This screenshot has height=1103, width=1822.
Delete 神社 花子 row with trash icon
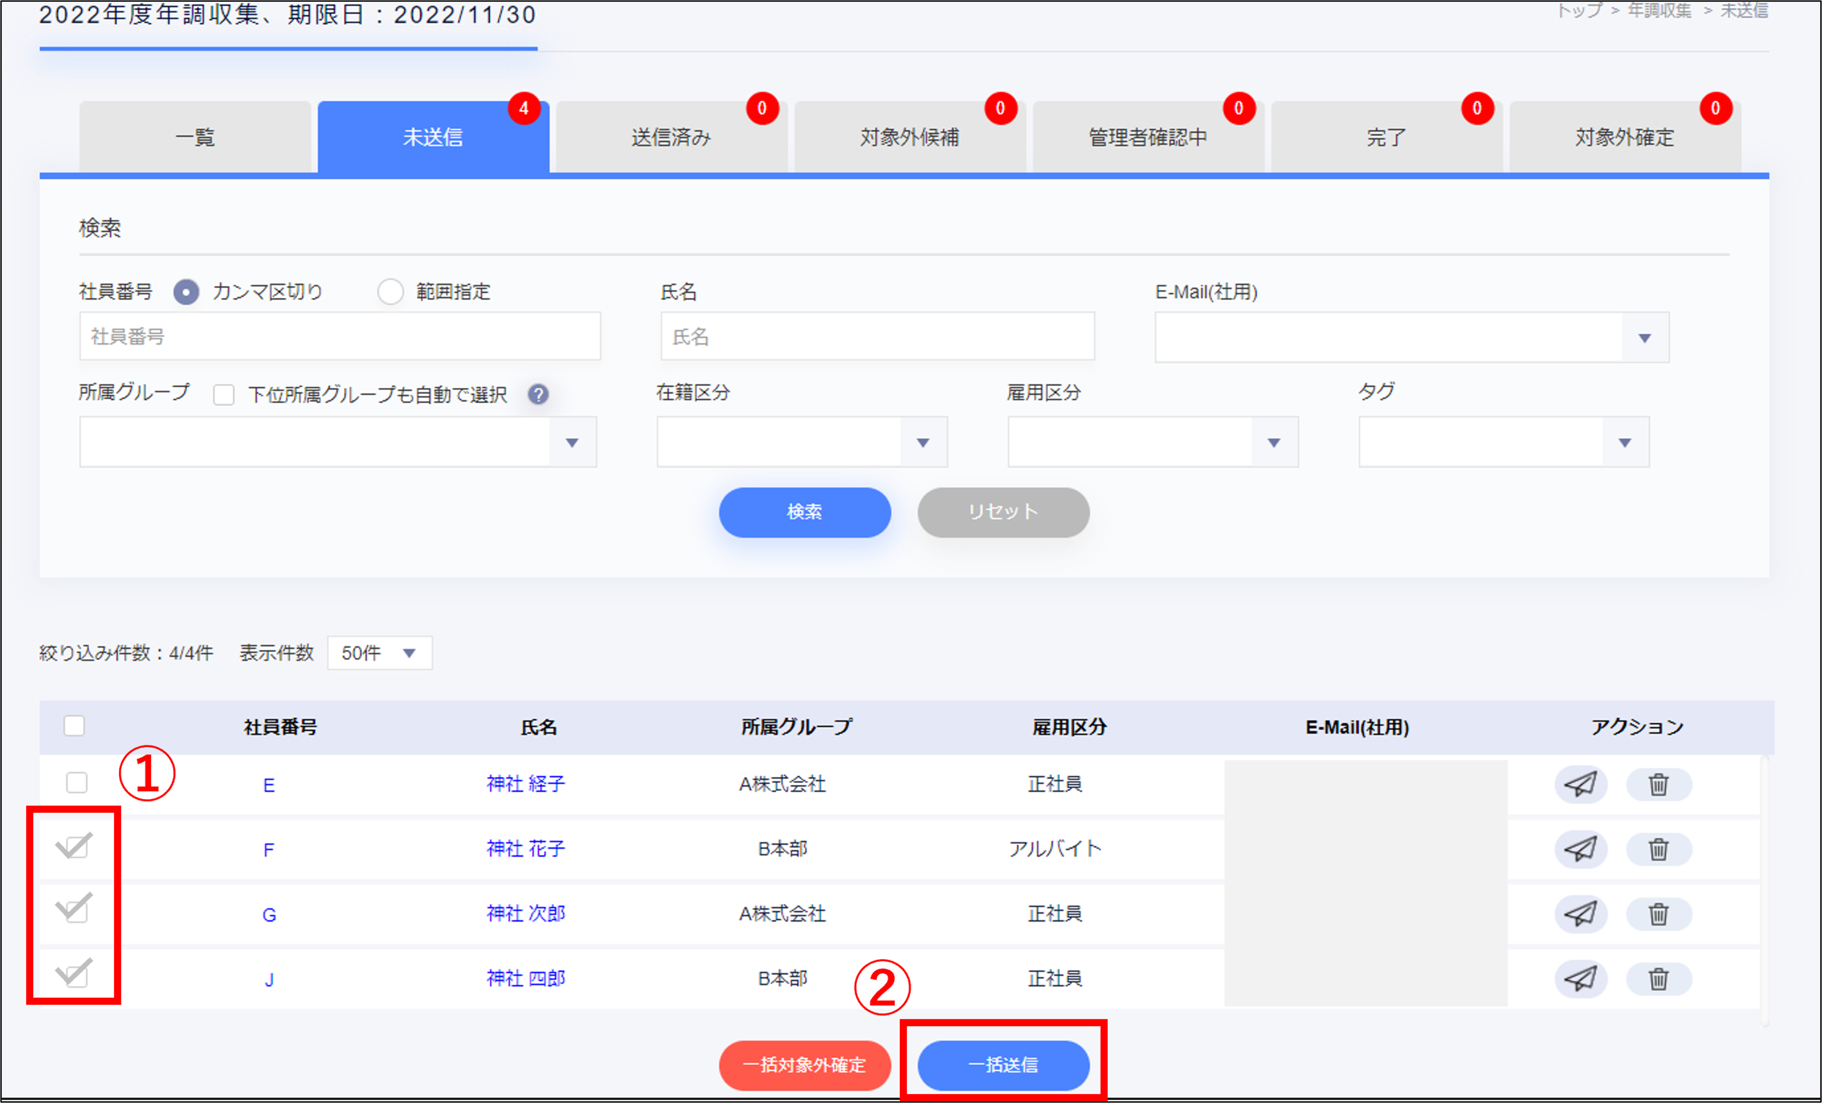[x=1659, y=849]
